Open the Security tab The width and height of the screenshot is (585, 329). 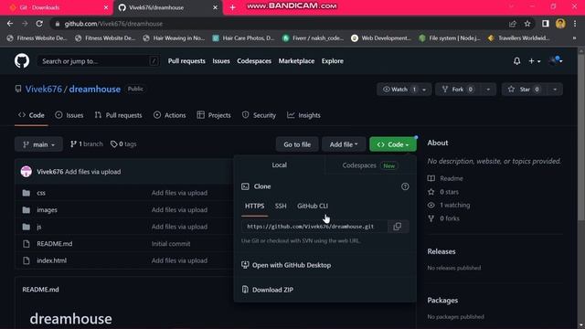click(259, 115)
